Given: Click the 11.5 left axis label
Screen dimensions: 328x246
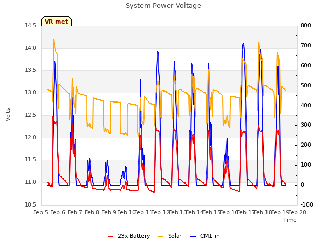Looking at the screenshot, I should [x=31, y=160].
